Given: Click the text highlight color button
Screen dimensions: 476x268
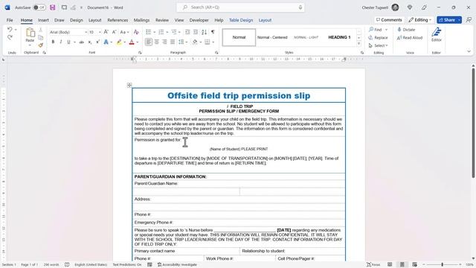Looking at the screenshot, I should click(x=119, y=42).
